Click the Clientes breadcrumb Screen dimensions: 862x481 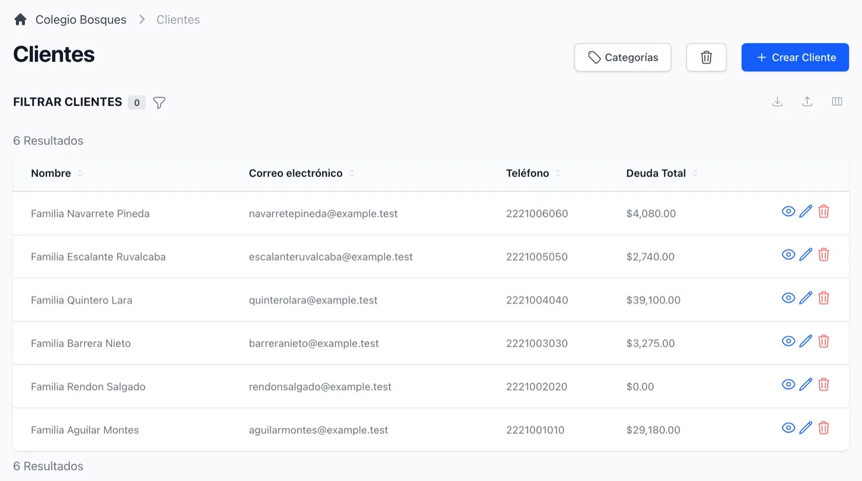click(x=178, y=20)
